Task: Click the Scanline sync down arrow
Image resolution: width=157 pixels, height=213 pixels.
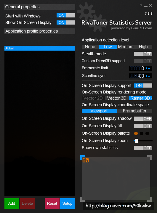Action: coord(149,76)
